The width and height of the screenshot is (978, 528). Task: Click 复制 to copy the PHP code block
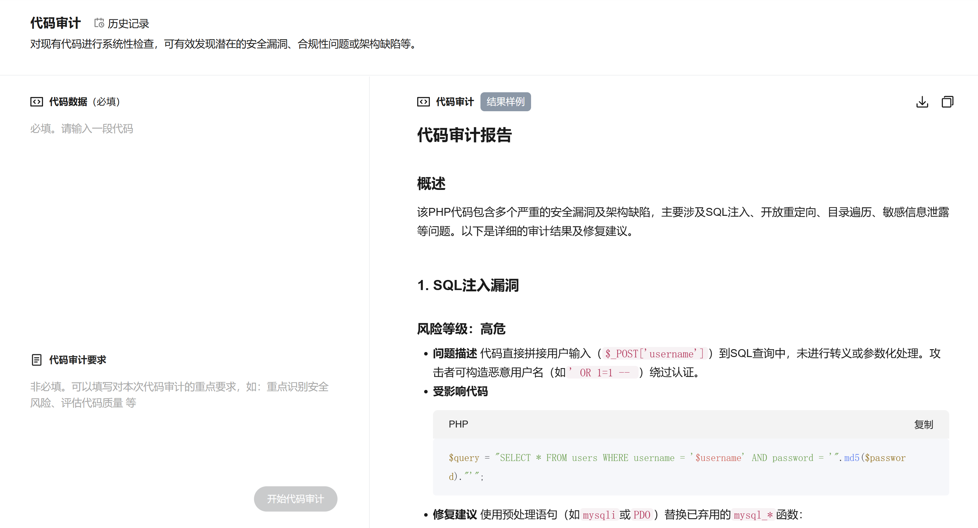[x=924, y=424]
